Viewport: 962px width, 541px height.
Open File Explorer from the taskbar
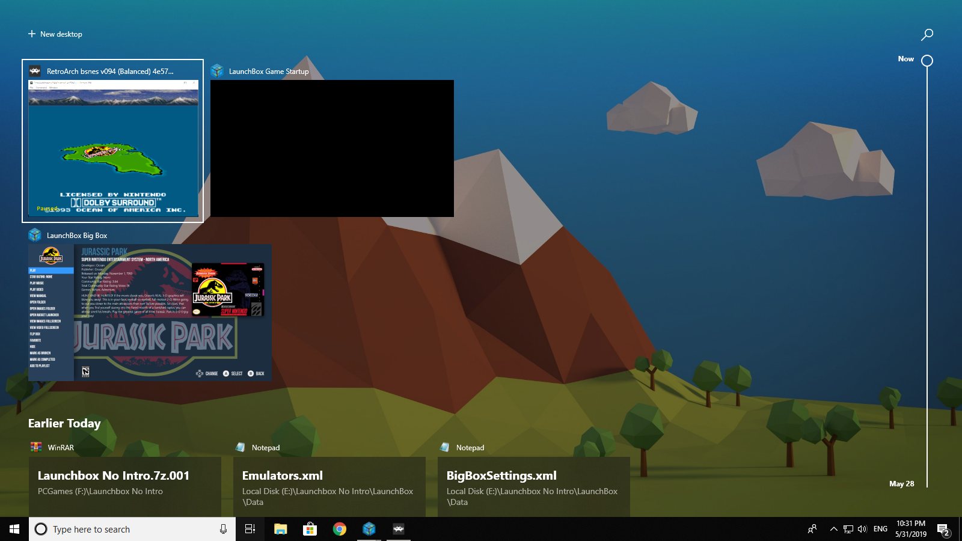(280, 529)
